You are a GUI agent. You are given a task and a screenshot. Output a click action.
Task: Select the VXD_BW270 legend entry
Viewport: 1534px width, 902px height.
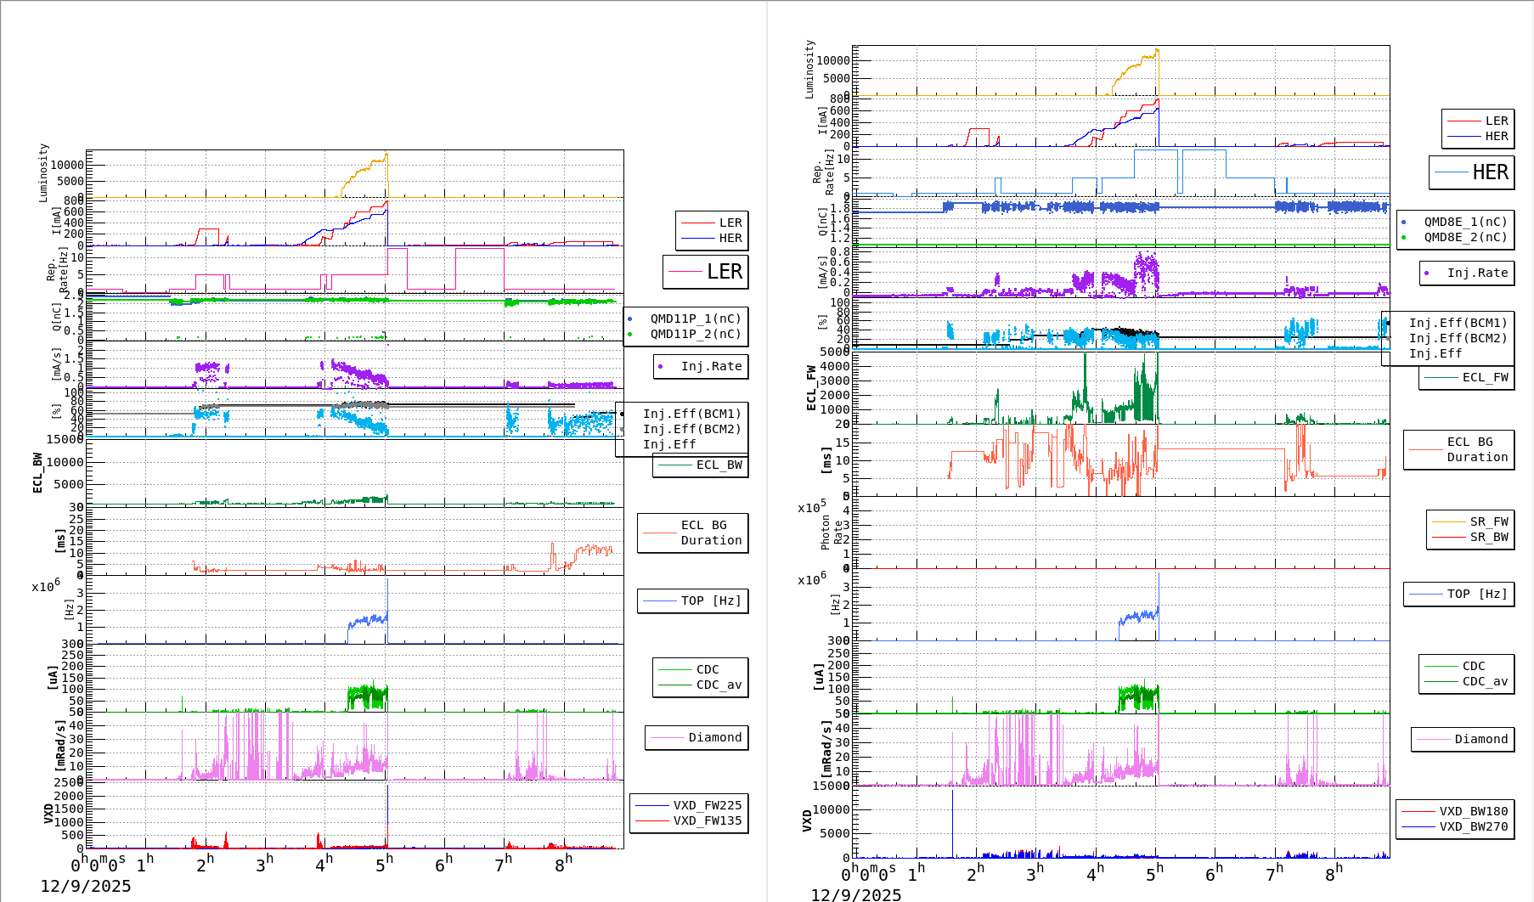point(1473,826)
